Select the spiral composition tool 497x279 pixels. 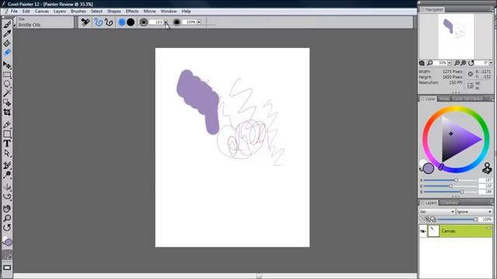pos(7,196)
